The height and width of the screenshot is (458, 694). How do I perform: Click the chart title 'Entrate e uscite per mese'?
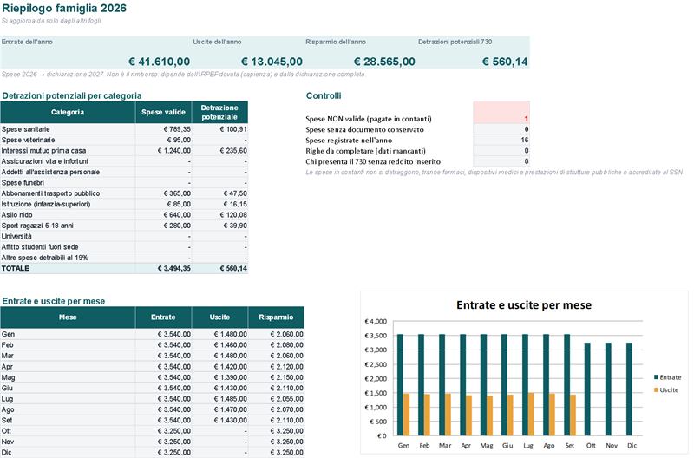coord(524,304)
